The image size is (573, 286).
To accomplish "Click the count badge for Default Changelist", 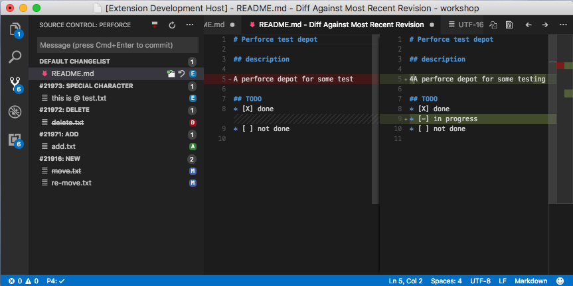I will (192, 62).
